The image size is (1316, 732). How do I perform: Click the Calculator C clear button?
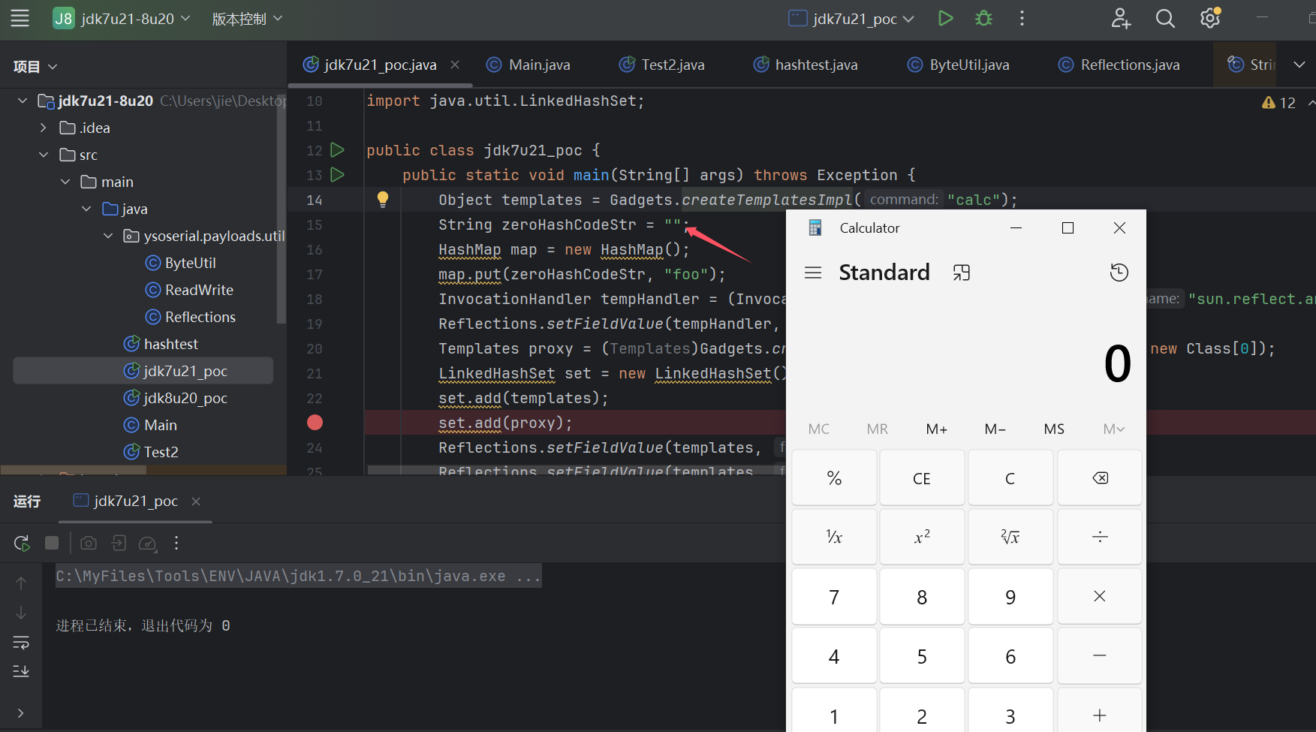click(1010, 478)
